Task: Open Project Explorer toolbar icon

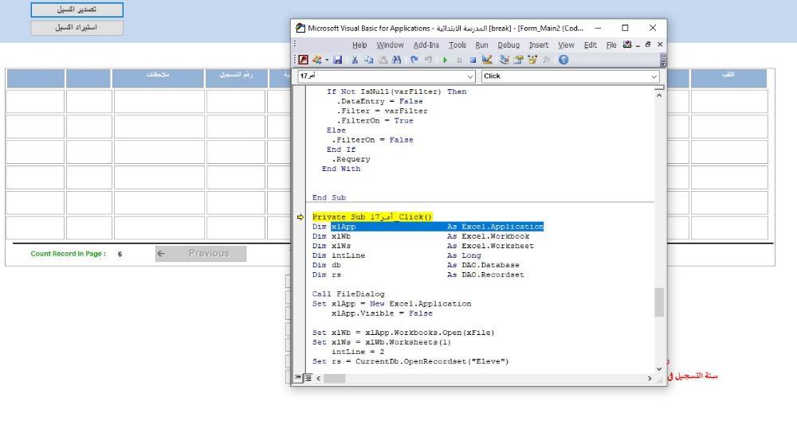Action: (x=505, y=60)
